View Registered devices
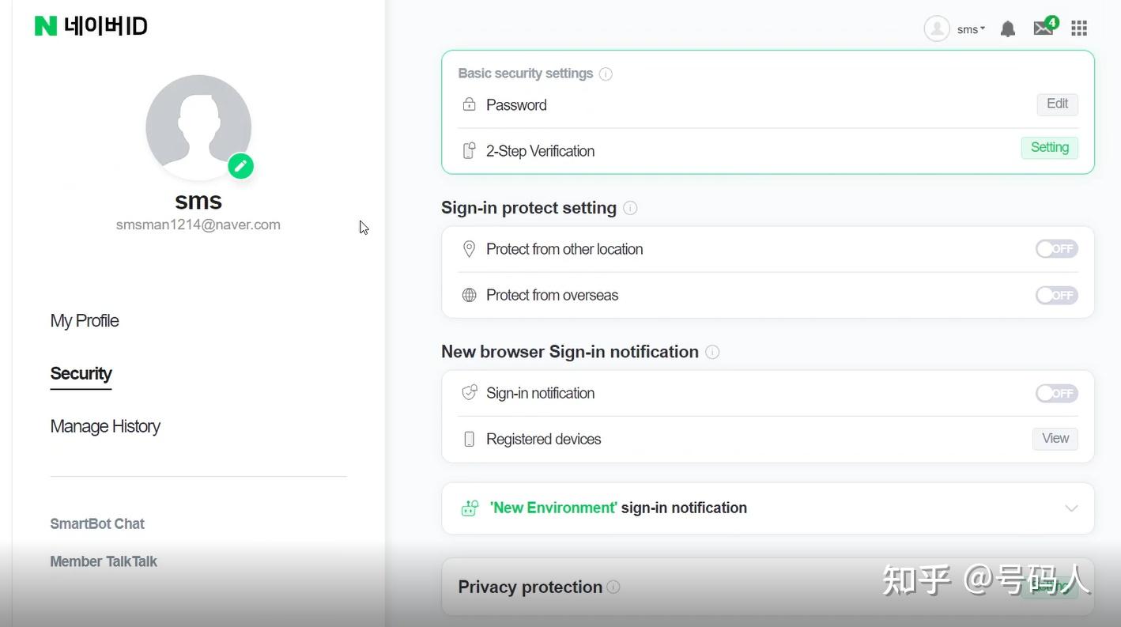Screen dimensions: 1121x627 (x=1055, y=439)
